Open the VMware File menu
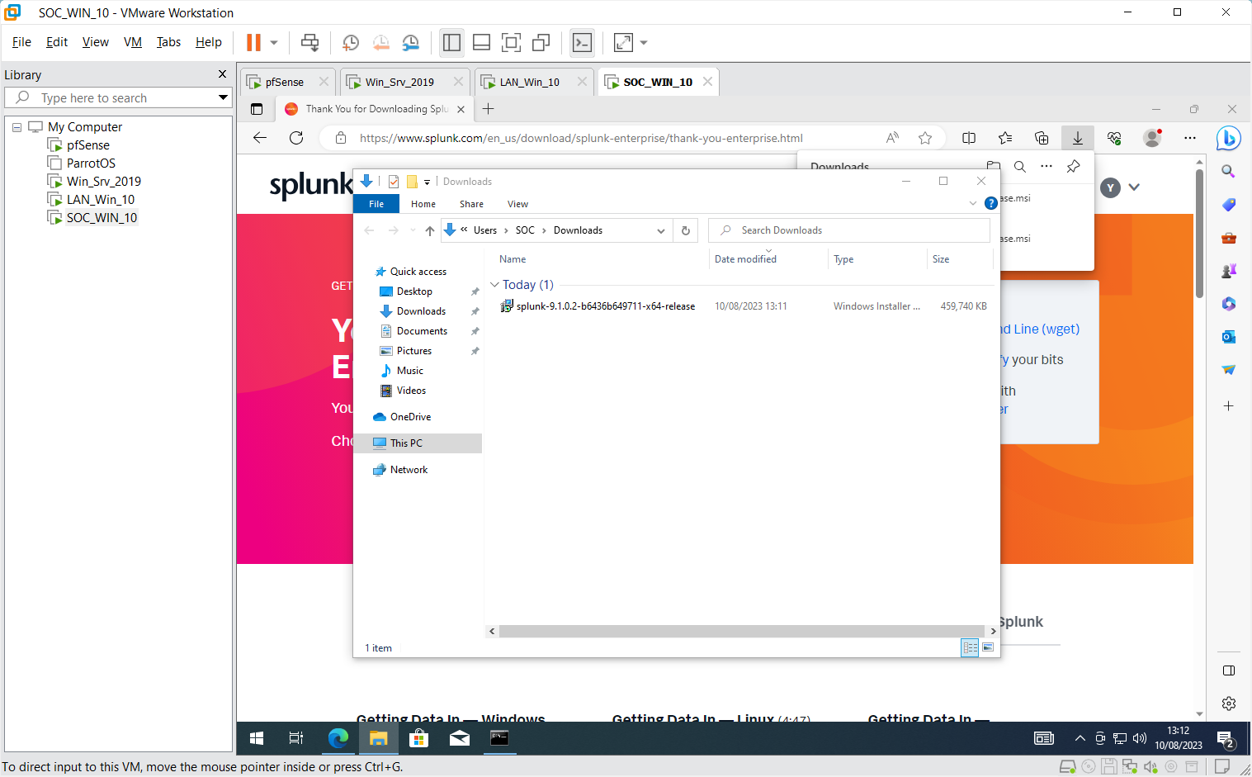 point(21,42)
